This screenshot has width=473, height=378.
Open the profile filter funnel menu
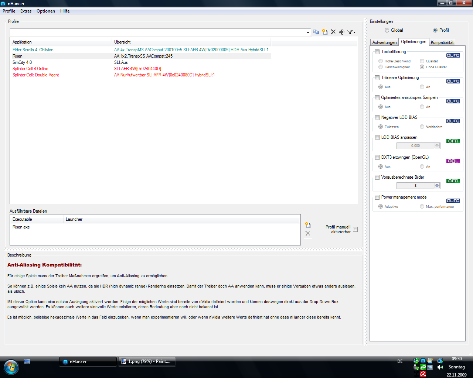pos(350,32)
